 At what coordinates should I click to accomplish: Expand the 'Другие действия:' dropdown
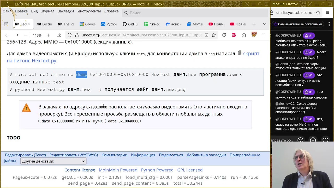pos(53,161)
